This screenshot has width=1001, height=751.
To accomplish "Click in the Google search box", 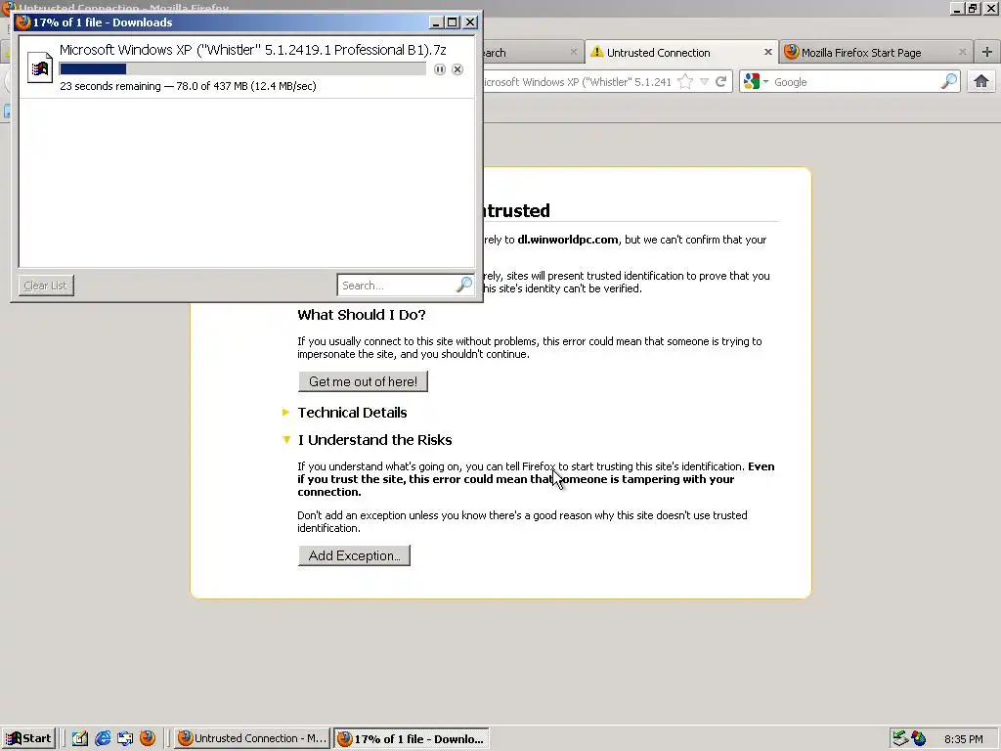I will tap(855, 82).
